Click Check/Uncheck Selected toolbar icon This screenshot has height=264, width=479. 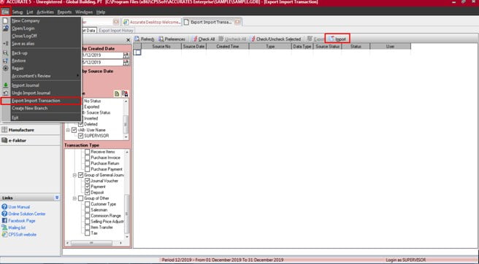click(253, 39)
